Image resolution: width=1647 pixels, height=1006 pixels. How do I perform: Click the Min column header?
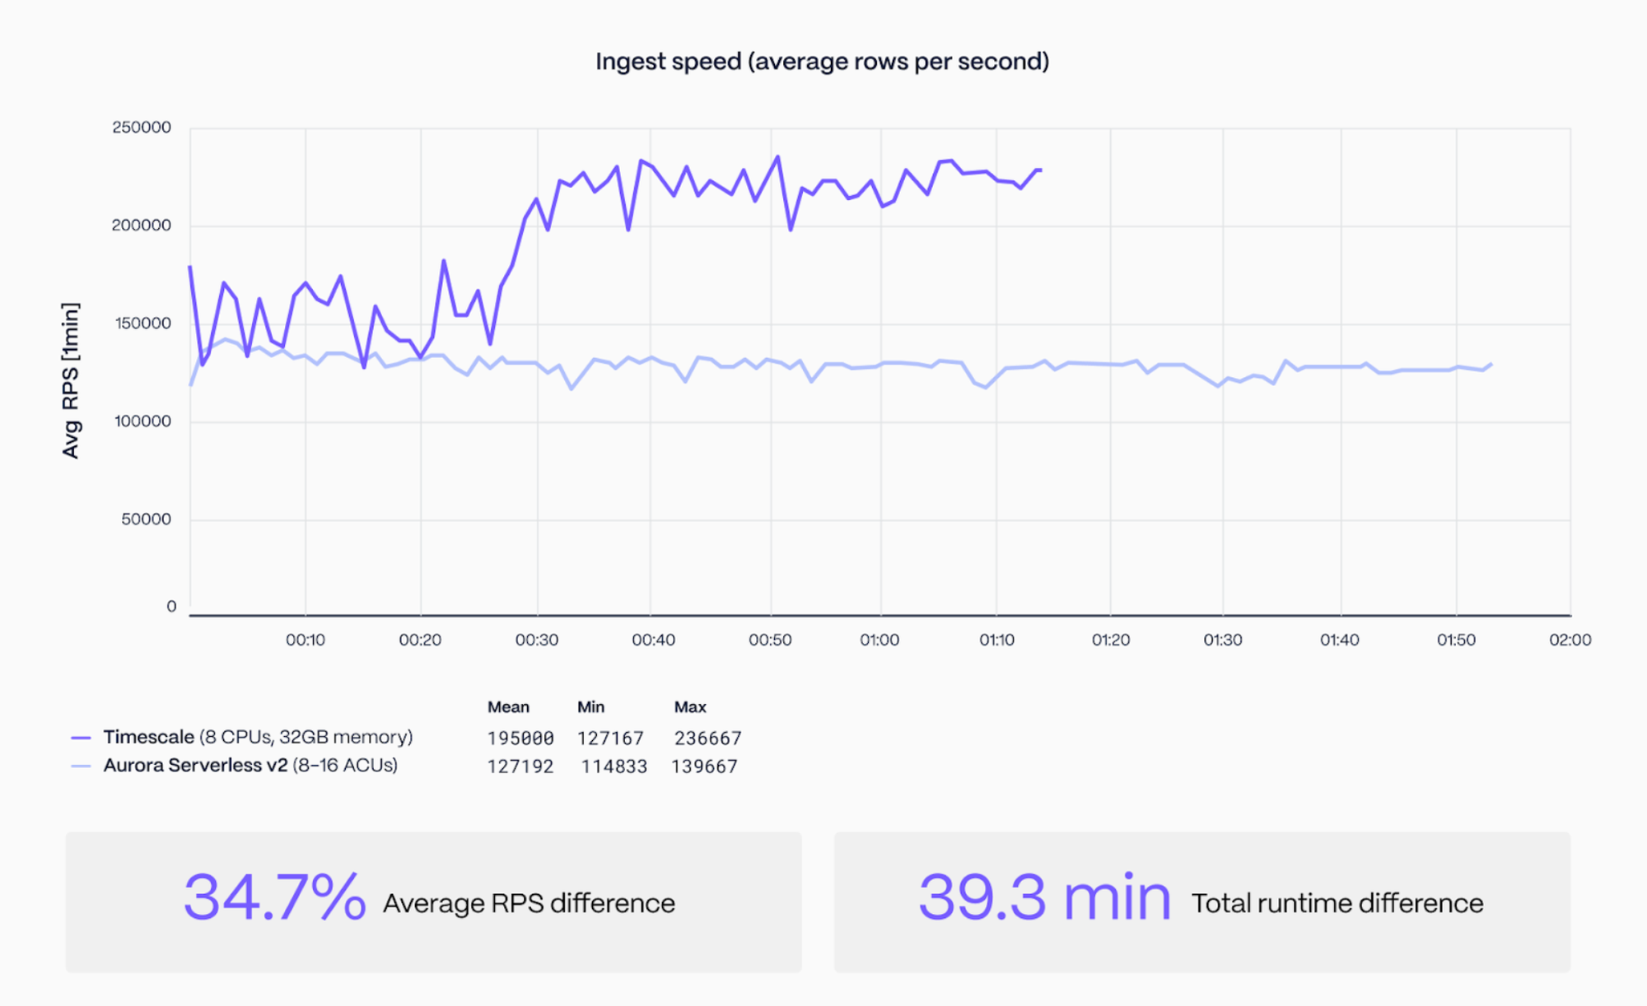click(590, 707)
